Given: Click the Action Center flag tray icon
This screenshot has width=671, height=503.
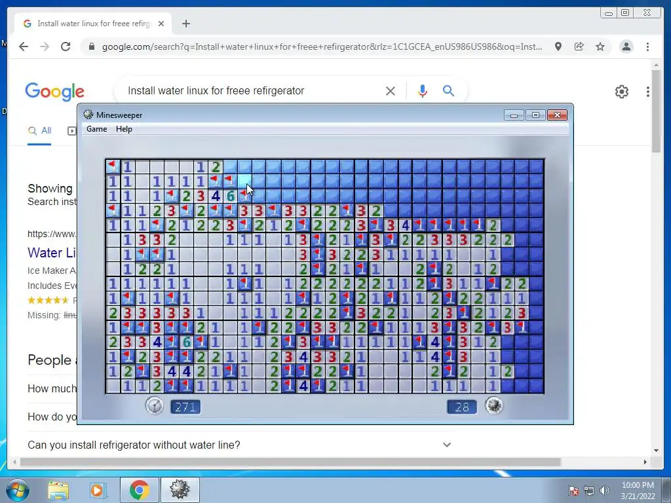Looking at the screenshot, I should click(573, 490).
